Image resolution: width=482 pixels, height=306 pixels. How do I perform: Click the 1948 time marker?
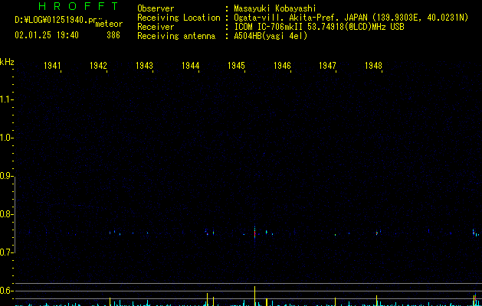[373, 66]
